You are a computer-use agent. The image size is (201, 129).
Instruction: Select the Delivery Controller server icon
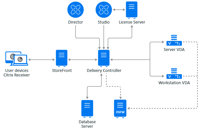point(104,58)
